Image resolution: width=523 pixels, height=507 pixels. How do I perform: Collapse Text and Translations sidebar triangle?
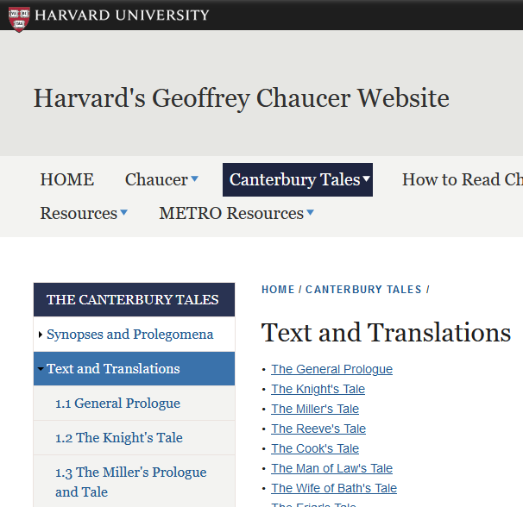click(x=41, y=369)
